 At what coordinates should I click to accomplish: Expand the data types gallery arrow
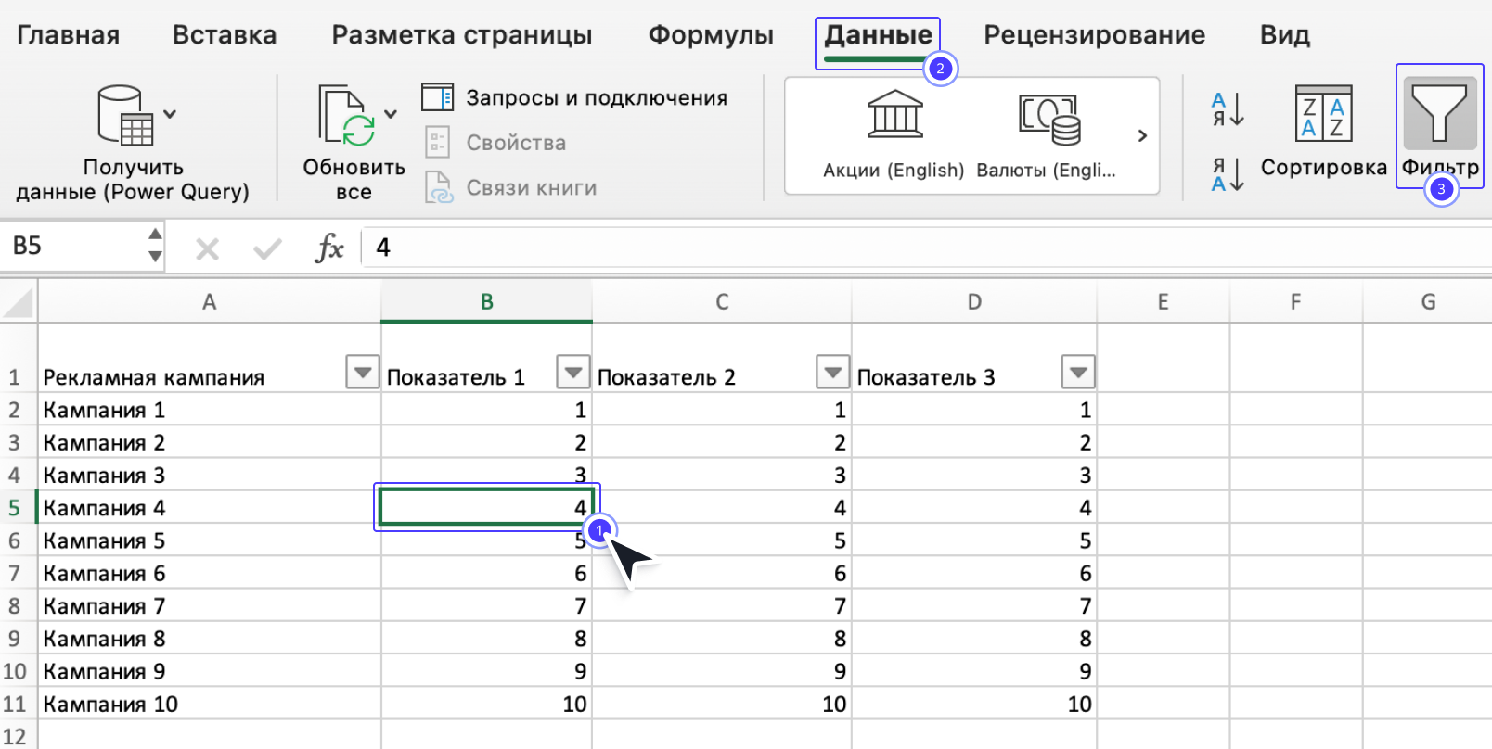[1142, 135]
